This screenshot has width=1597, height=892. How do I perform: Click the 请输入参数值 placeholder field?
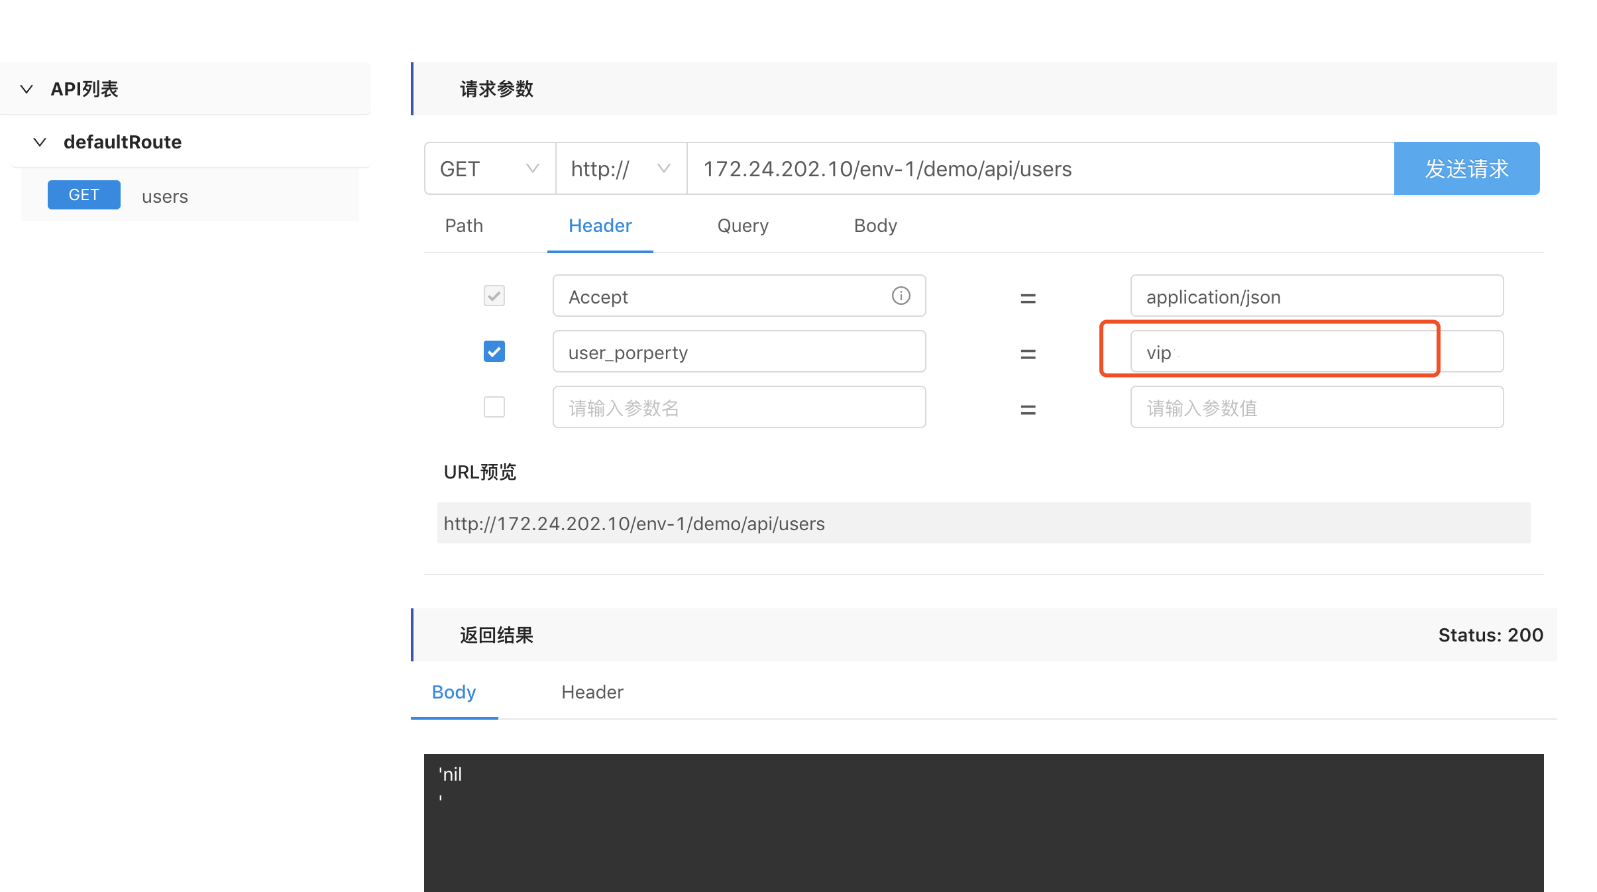(x=1315, y=408)
